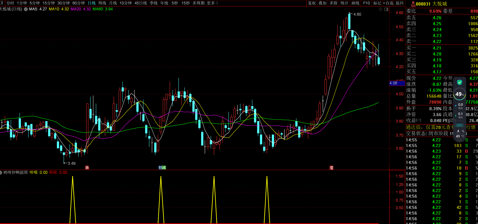Switch to 季线 quarterly chart
Image resolution: width=478 pixels, height=224 pixels.
(153, 3)
